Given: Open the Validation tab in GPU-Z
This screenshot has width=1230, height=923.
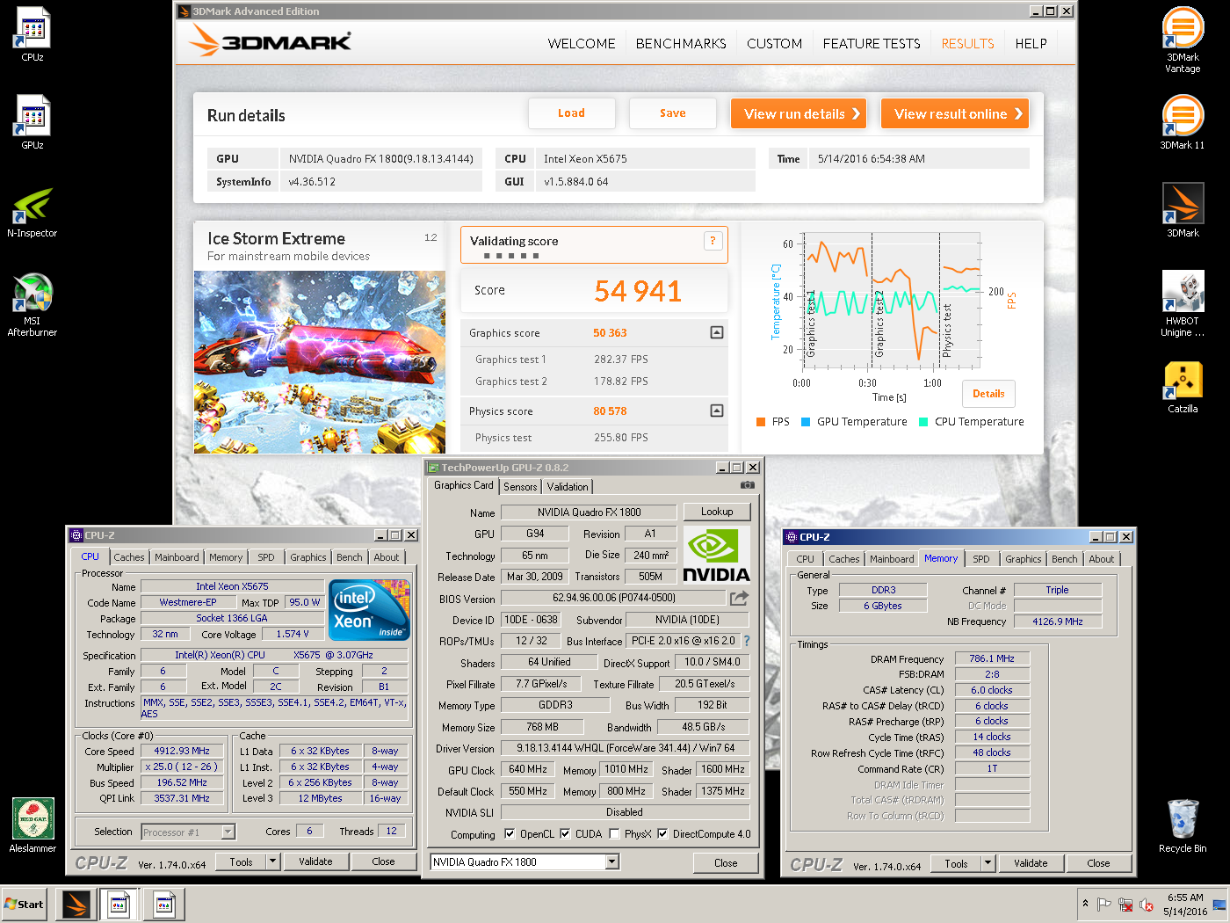Looking at the screenshot, I should (568, 487).
